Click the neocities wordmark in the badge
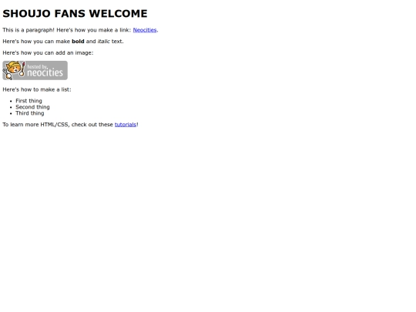Screen dimensions: 416x312 45,72
